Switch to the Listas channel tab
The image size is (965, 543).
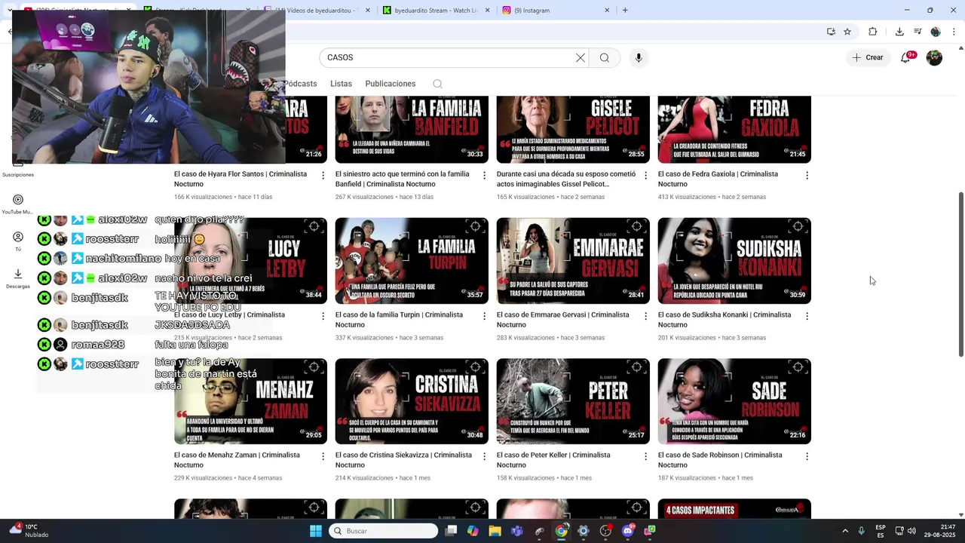[x=341, y=84]
